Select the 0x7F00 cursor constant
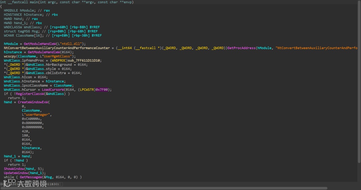Image resolution: width=361 pixels, height=190 pixels. (102, 89)
